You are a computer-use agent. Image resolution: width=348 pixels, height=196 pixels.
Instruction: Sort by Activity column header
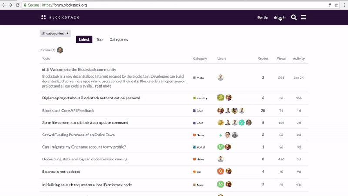tap(299, 58)
